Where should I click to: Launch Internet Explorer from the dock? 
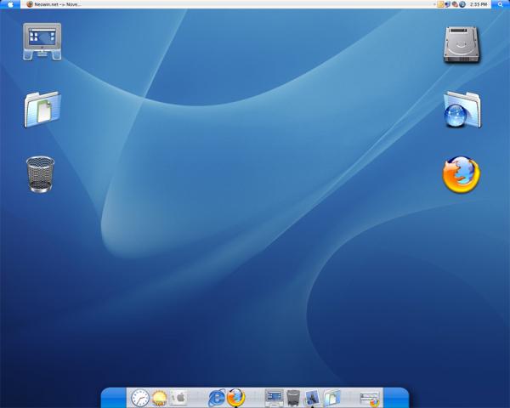pyautogui.click(x=217, y=398)
